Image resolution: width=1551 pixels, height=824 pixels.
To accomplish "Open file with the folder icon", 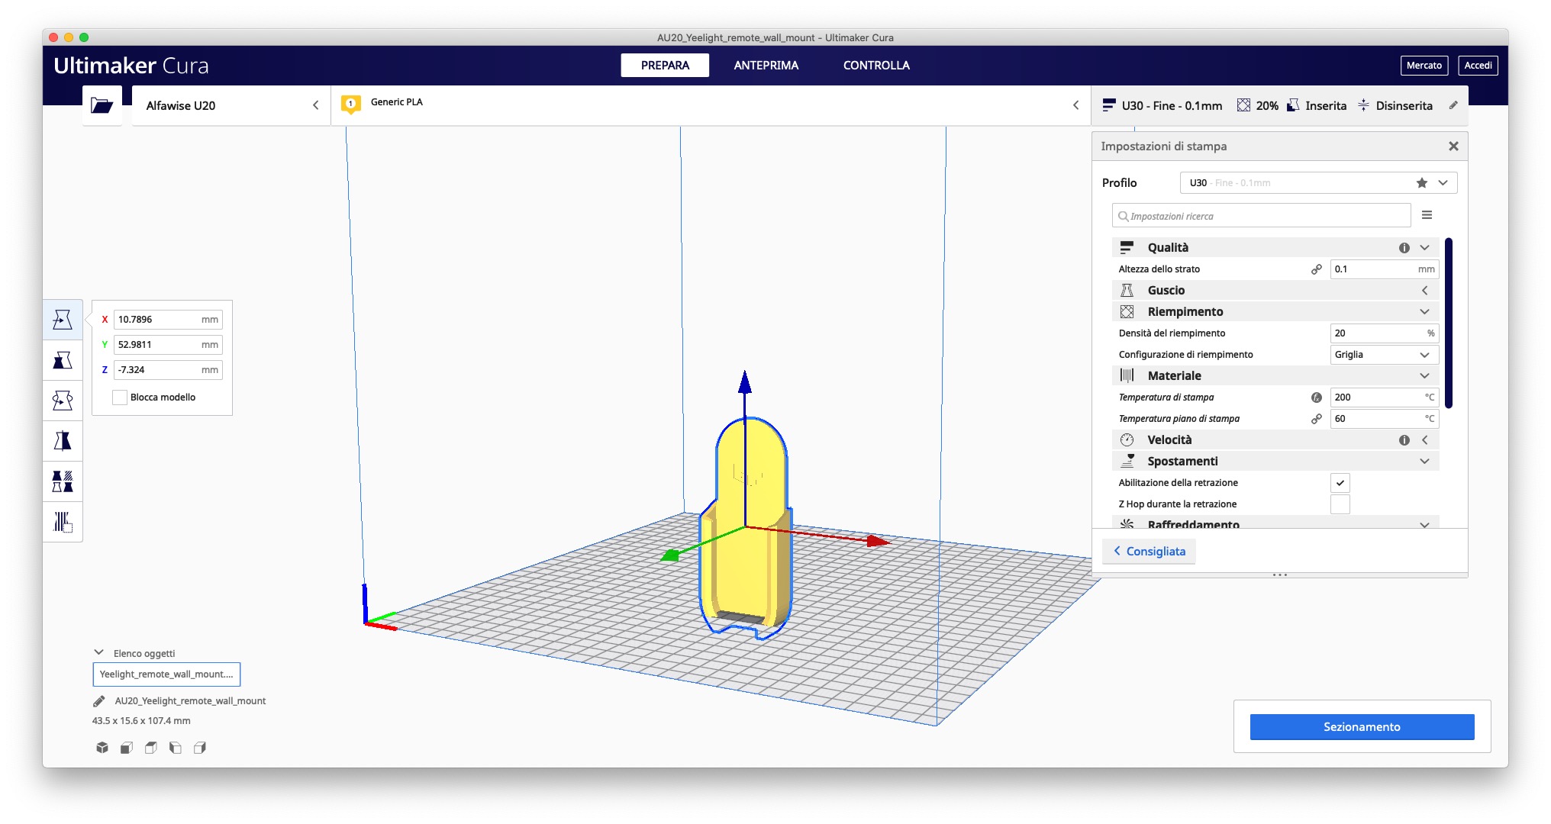I will (102, 105).
